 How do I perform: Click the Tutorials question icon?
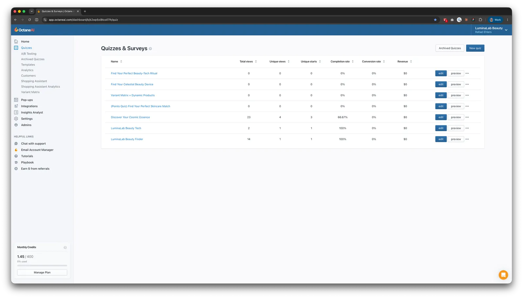pos(16,156)
